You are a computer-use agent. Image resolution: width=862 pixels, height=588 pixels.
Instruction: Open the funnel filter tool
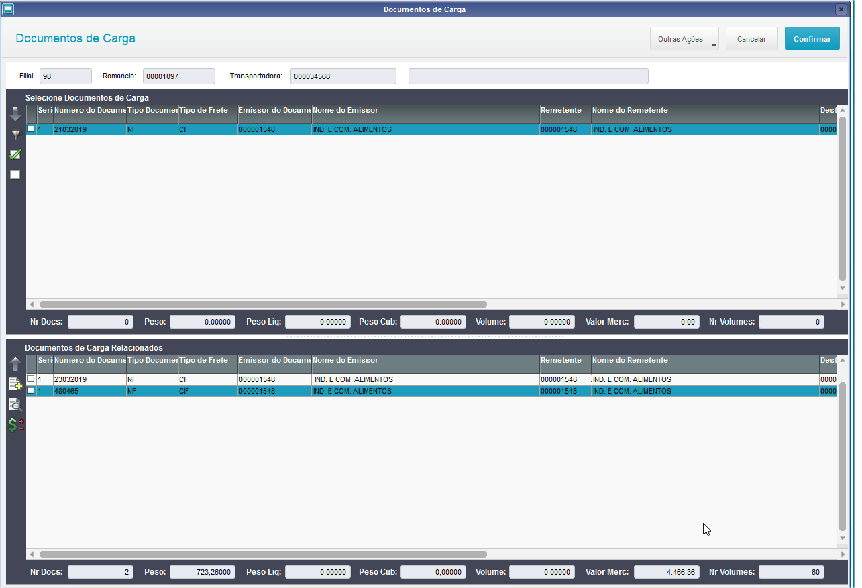pyautogui.click(x=15, y=135)
